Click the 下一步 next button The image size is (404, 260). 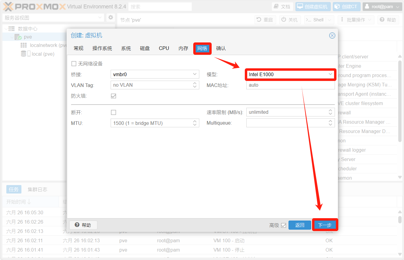[325, 225]
